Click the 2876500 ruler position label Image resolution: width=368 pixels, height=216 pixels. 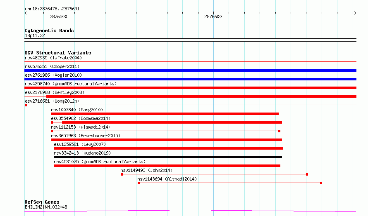coord(58,16)
